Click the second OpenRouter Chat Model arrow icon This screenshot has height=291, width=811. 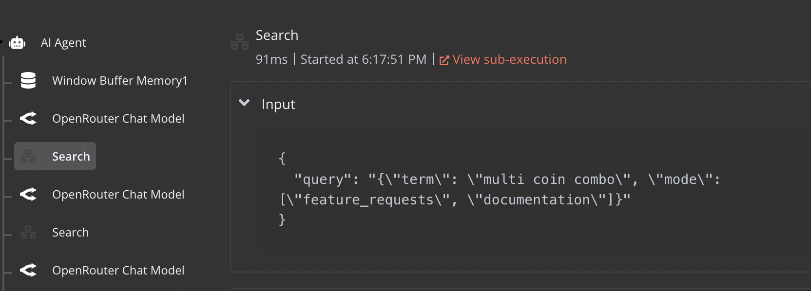(x=28, y=194)
